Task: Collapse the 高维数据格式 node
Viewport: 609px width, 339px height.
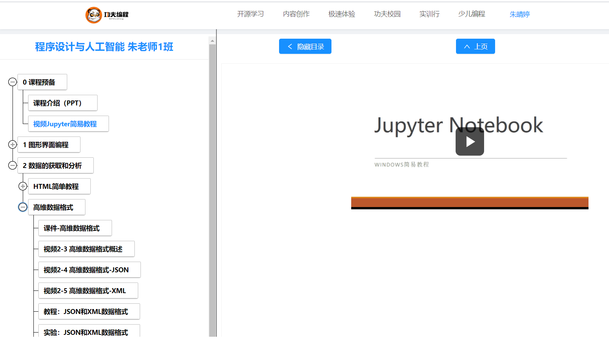Action: pyautogui.click(x=23, y=207)
